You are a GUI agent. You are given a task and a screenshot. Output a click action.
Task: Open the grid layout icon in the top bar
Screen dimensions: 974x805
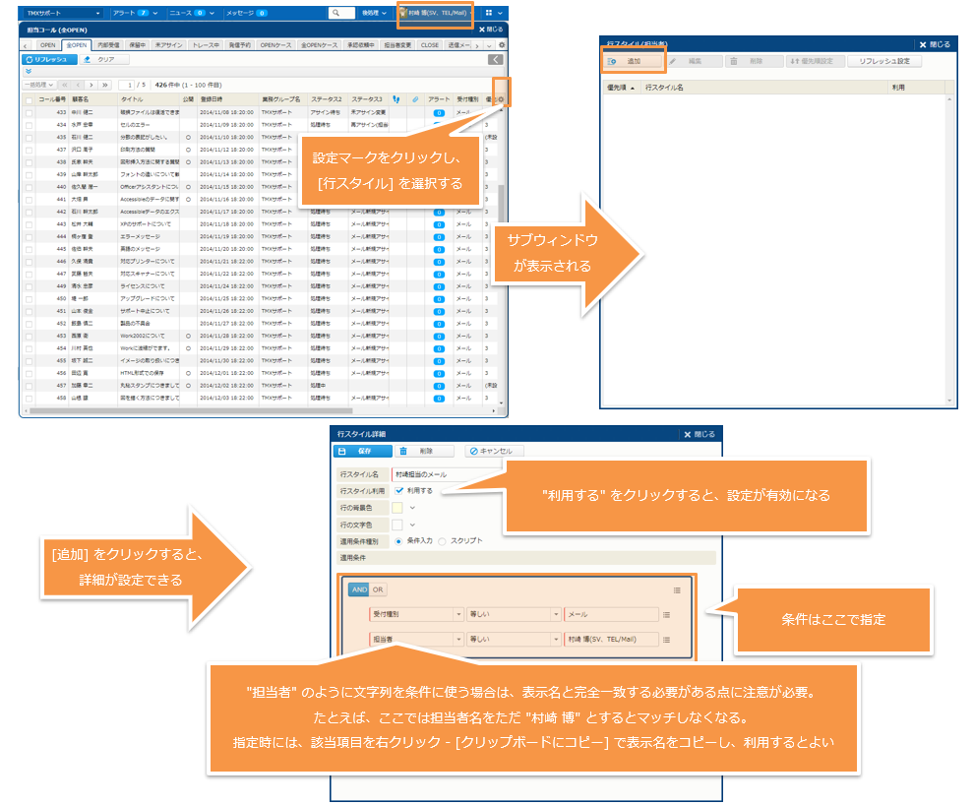(491, 13)
